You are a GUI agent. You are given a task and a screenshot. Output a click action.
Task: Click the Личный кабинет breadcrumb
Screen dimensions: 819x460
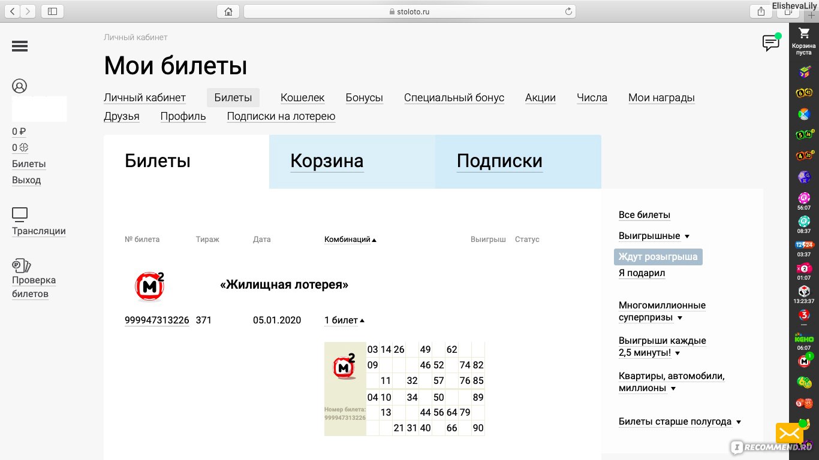pos(136,37)
